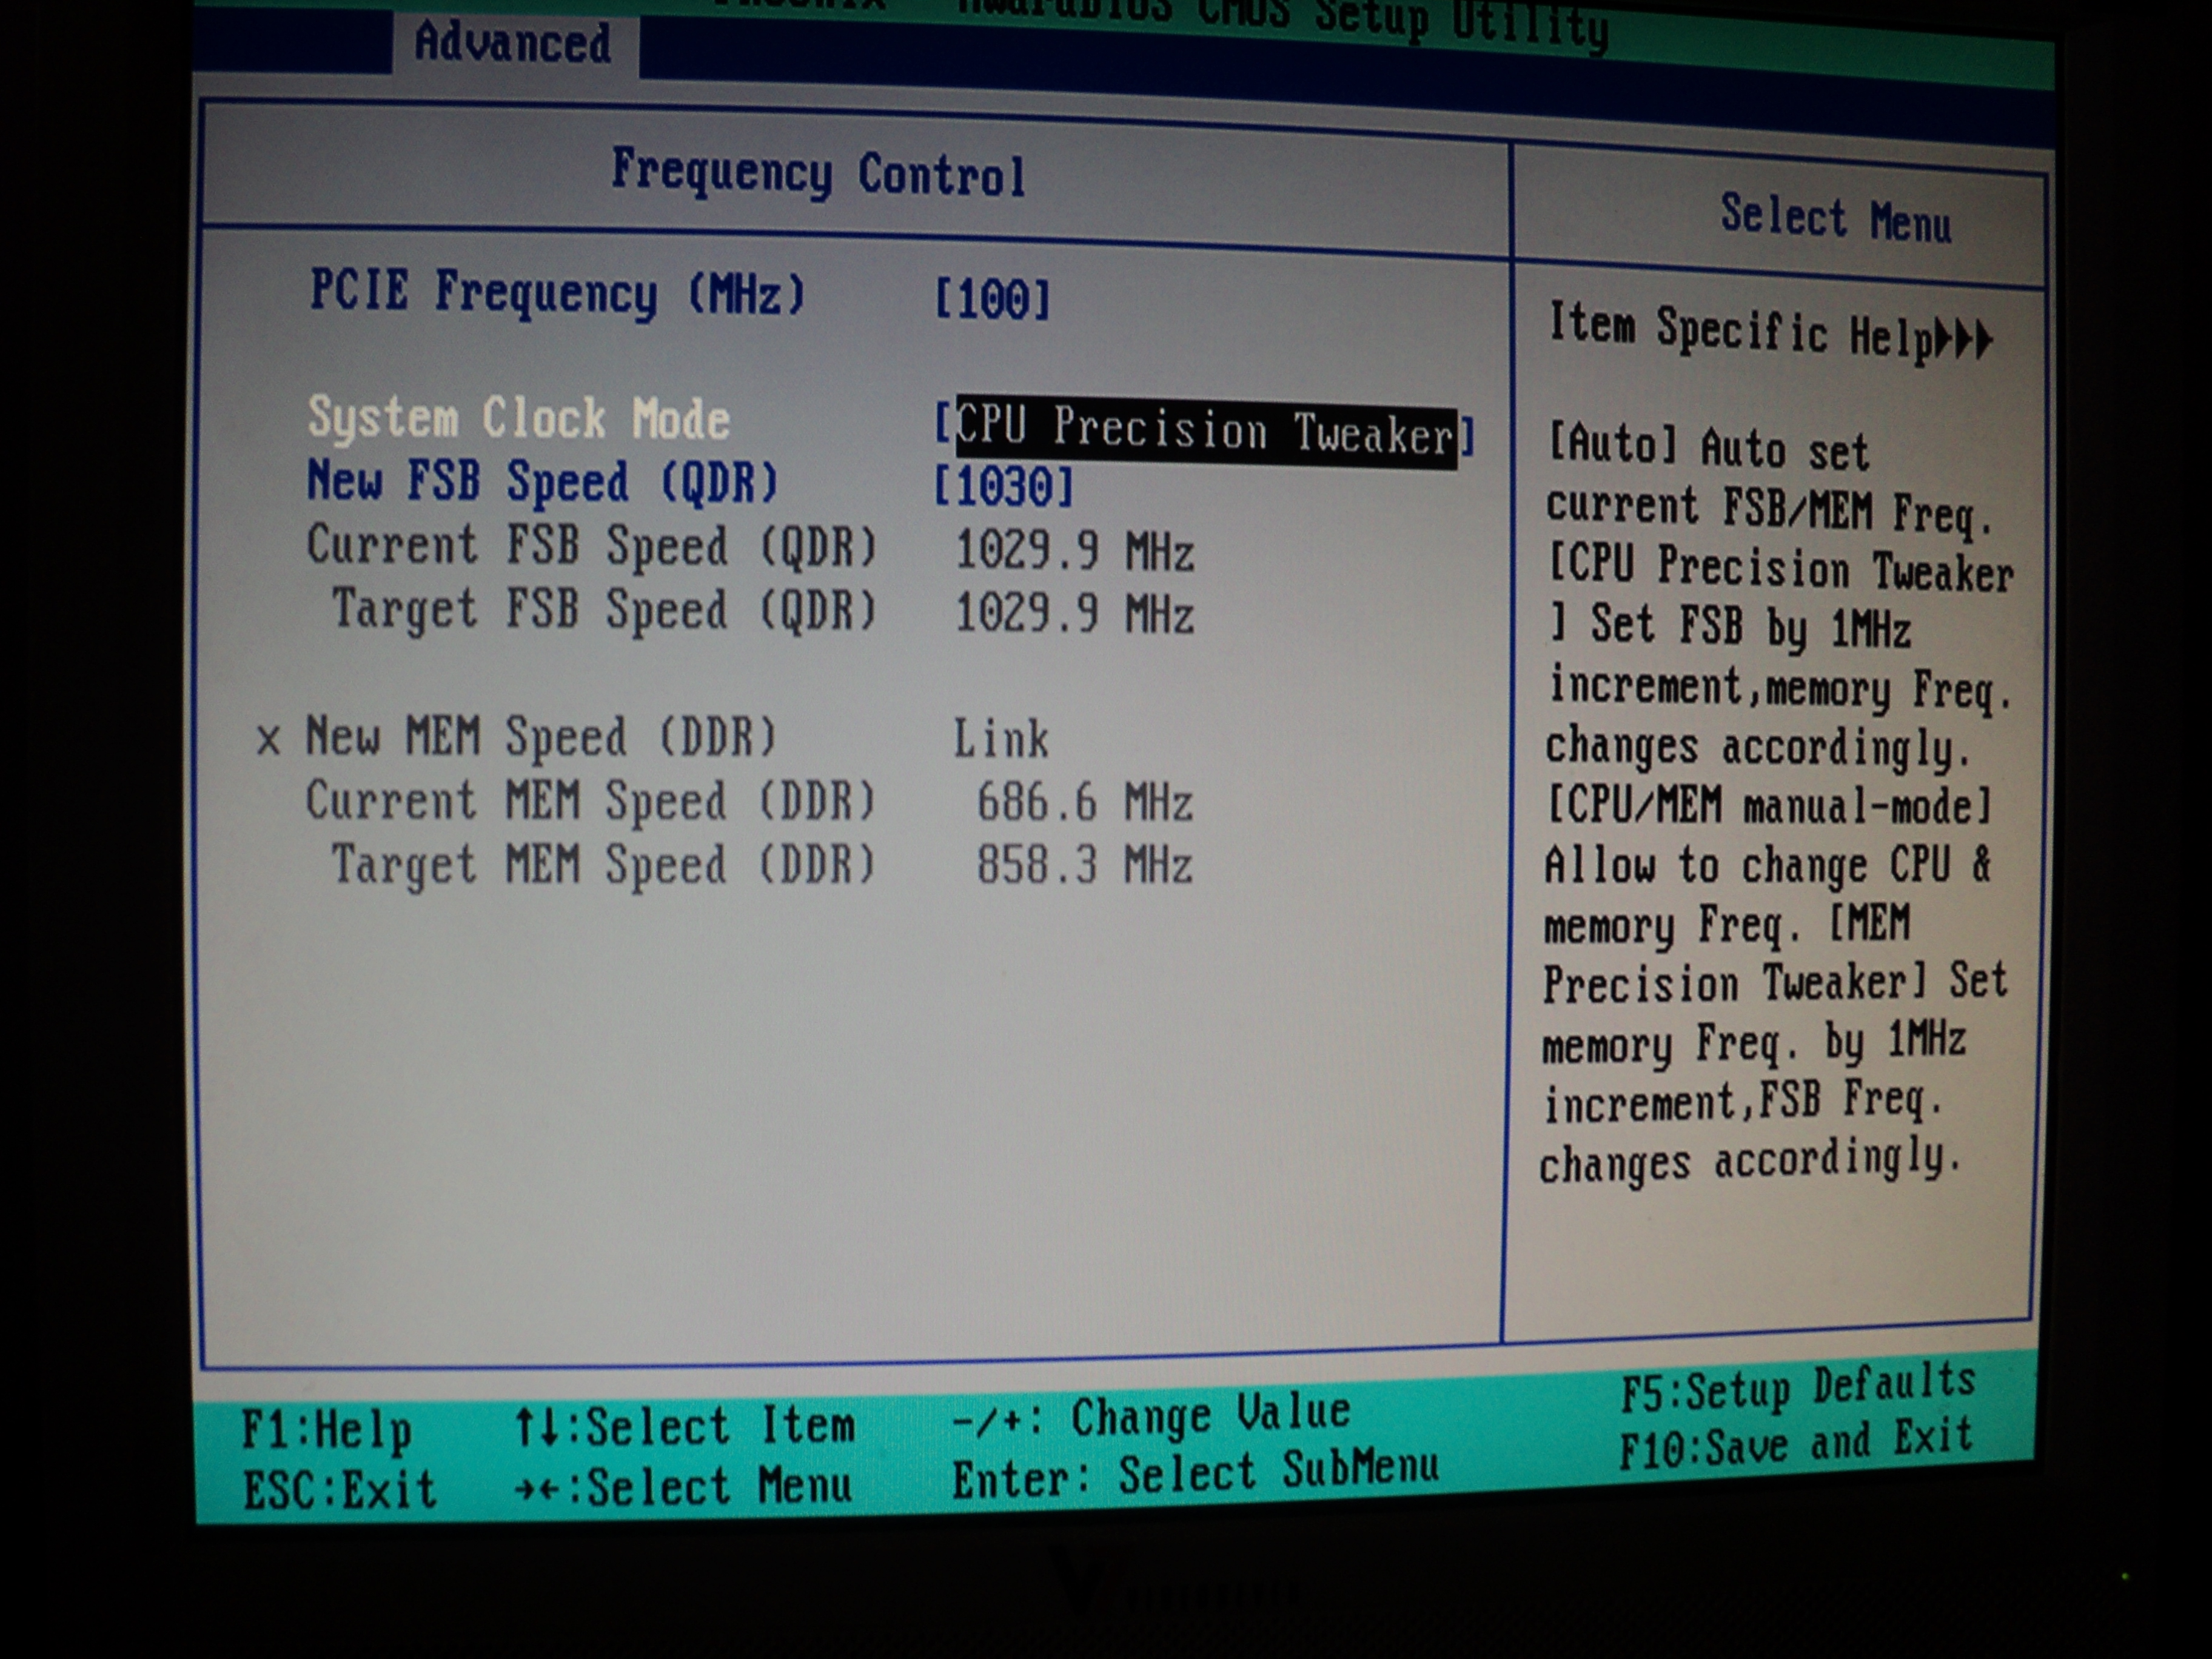Image resolution: width=2212 pixels, height=1659 pixels.
Task: Click the Target MEM Speed 858.3 MHz value
Action: tap(1084, 865)
